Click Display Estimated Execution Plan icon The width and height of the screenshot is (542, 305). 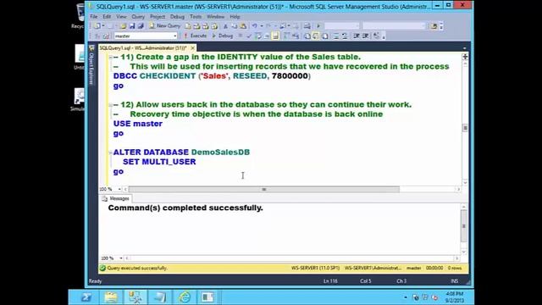257,36
